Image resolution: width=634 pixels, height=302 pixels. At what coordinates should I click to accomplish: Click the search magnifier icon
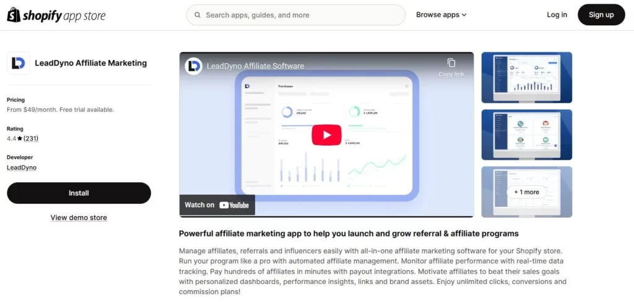click(198, 15)
